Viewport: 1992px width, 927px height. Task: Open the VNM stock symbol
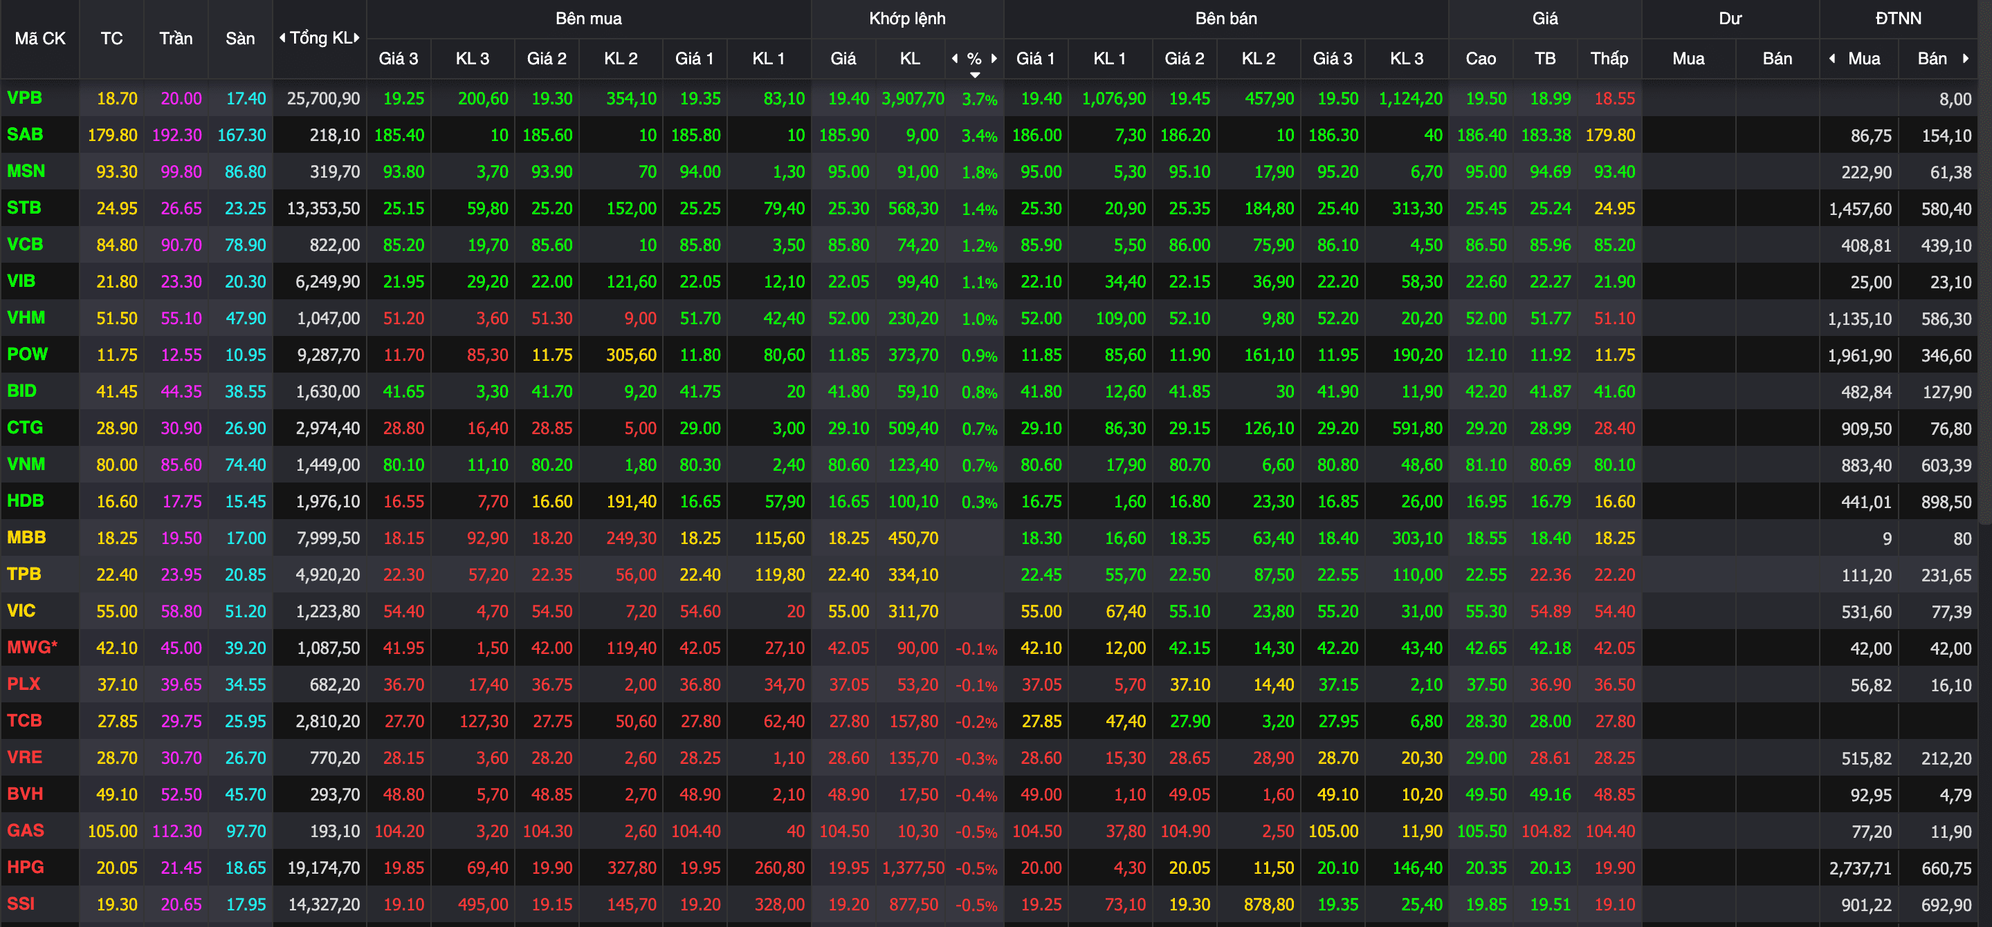tap(26, 465)
